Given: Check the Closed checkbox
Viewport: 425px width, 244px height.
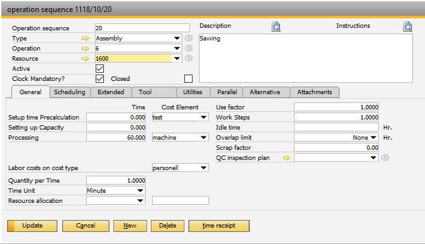Looking at the screenshot, I should [188, 79].
